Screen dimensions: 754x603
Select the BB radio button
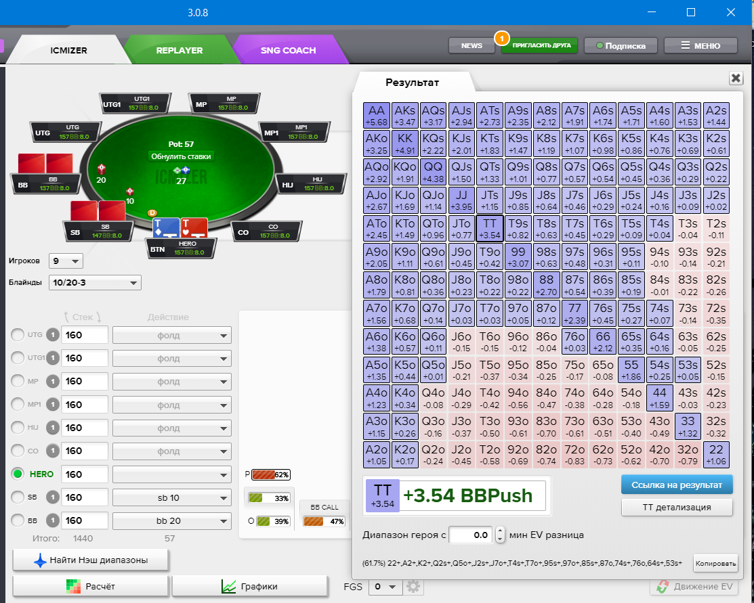pos(18,520)
